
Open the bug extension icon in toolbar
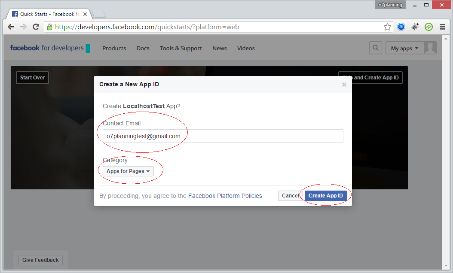tap(415, 27)
